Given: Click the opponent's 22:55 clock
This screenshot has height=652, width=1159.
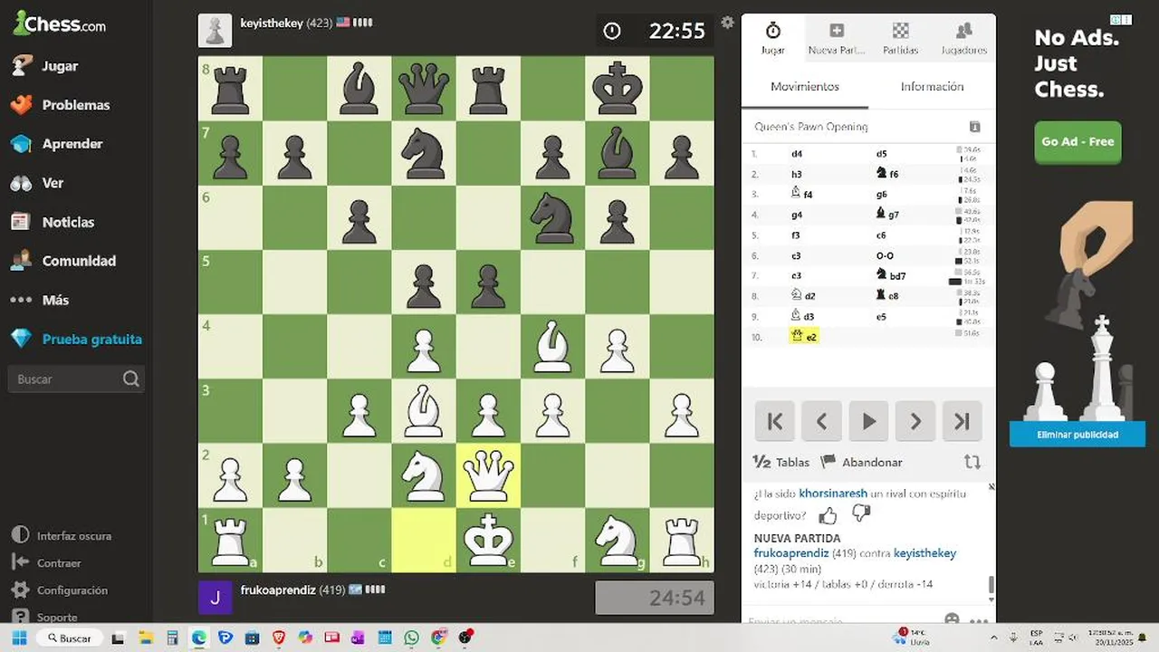Looking at the screenshot, I should pyautogui.click(x=655, y=31).
